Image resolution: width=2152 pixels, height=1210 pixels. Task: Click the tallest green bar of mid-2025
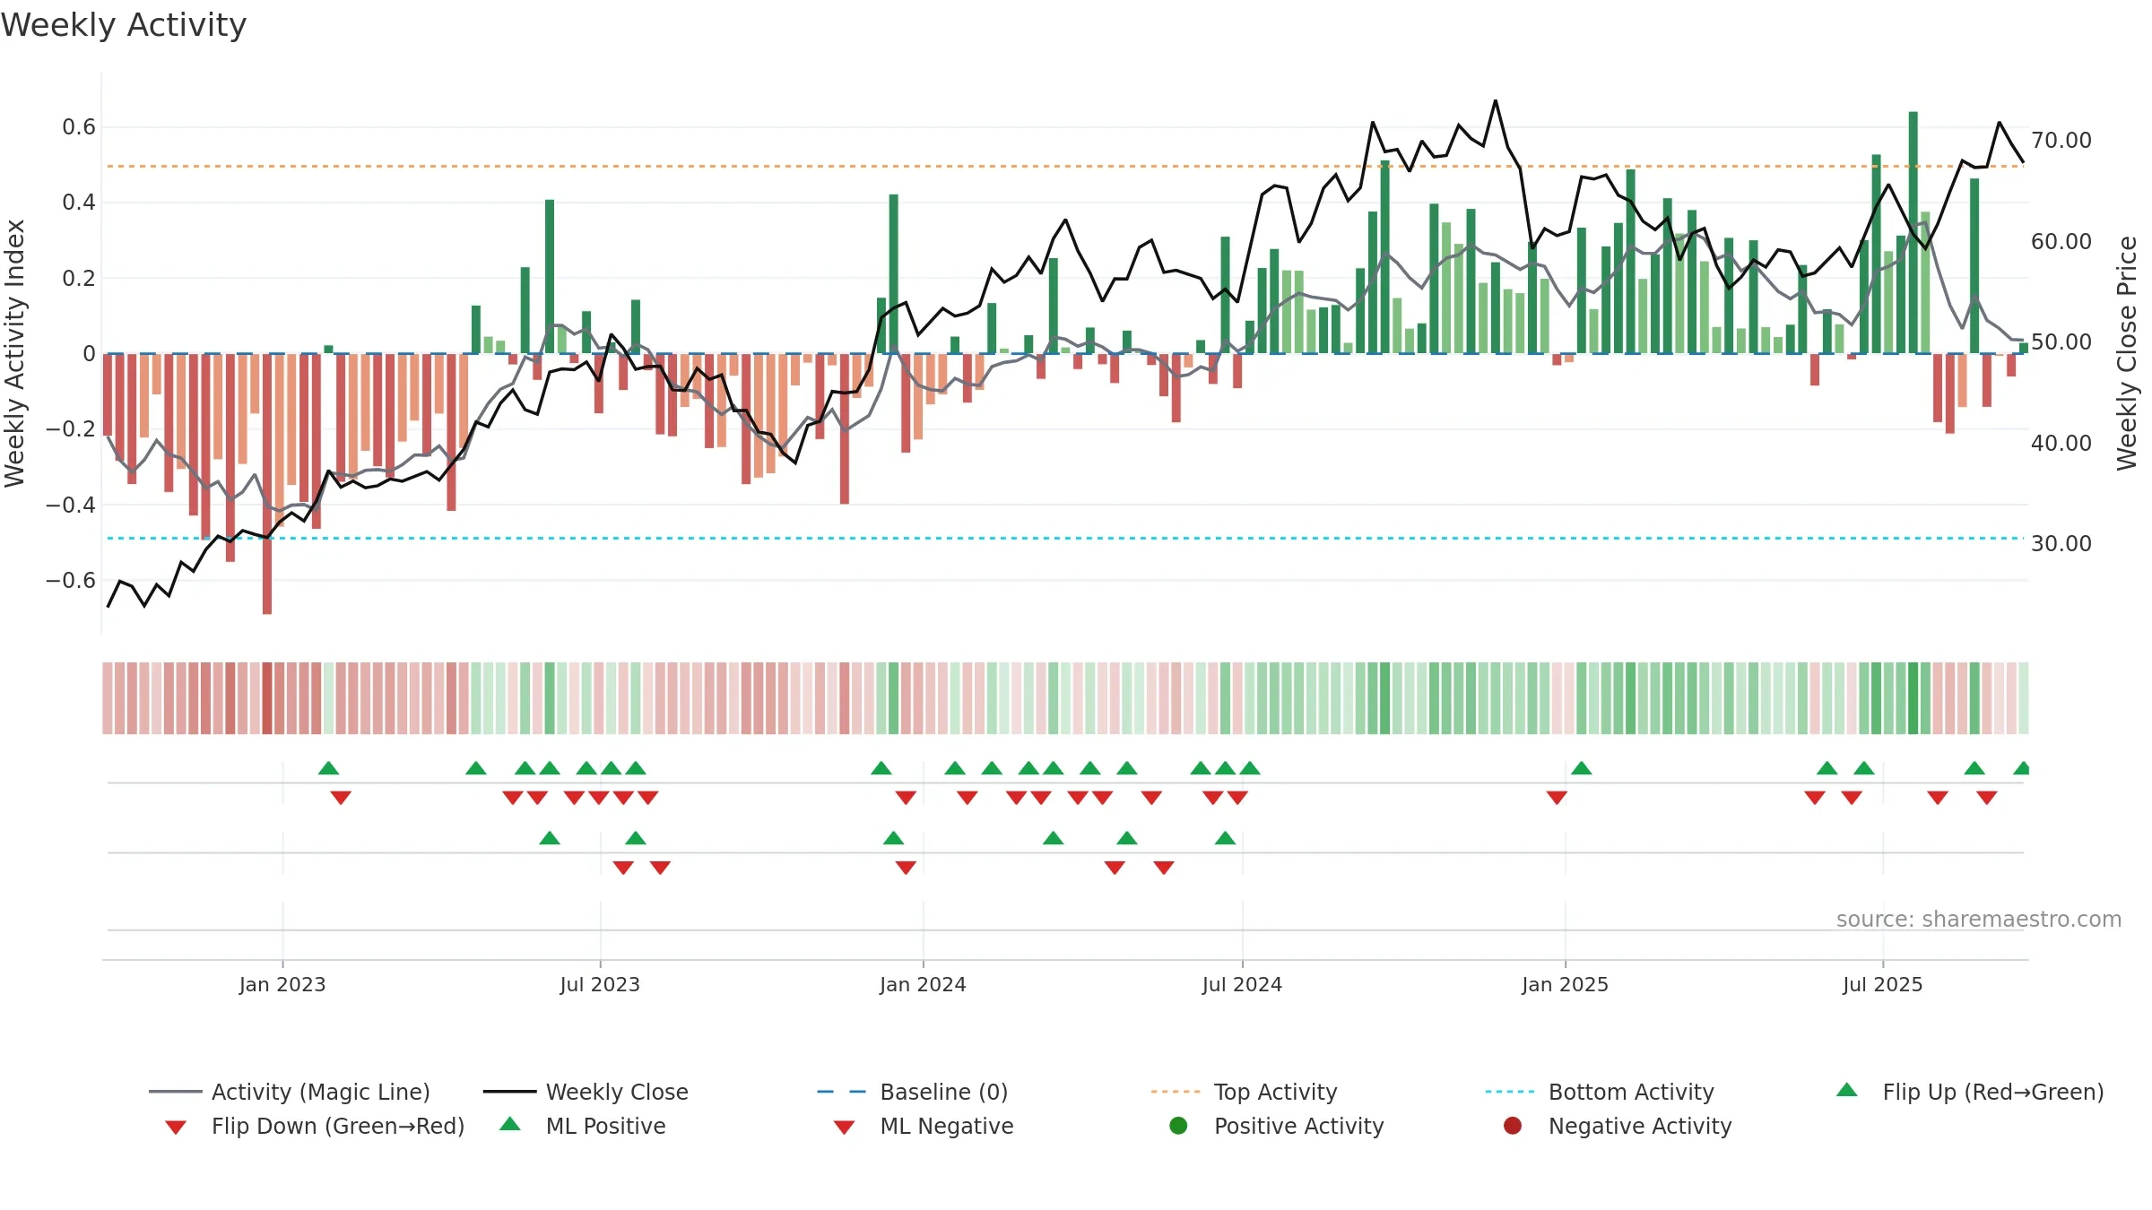1913,232
